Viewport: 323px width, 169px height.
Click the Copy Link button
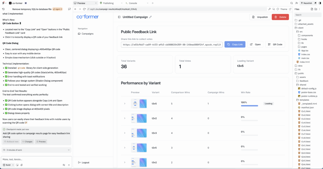point(235,45)
